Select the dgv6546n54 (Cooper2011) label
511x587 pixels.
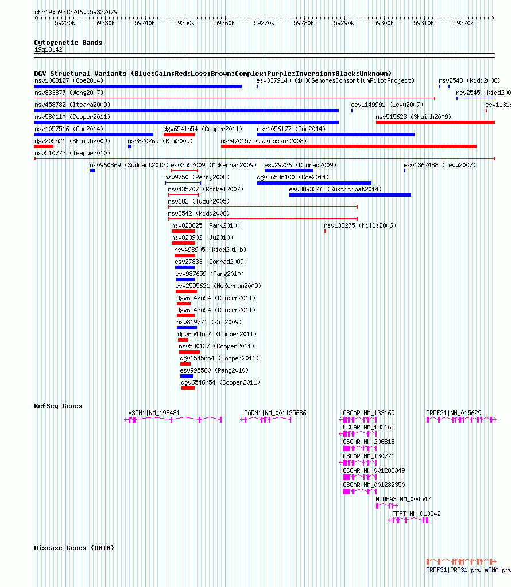click(220, 382)
